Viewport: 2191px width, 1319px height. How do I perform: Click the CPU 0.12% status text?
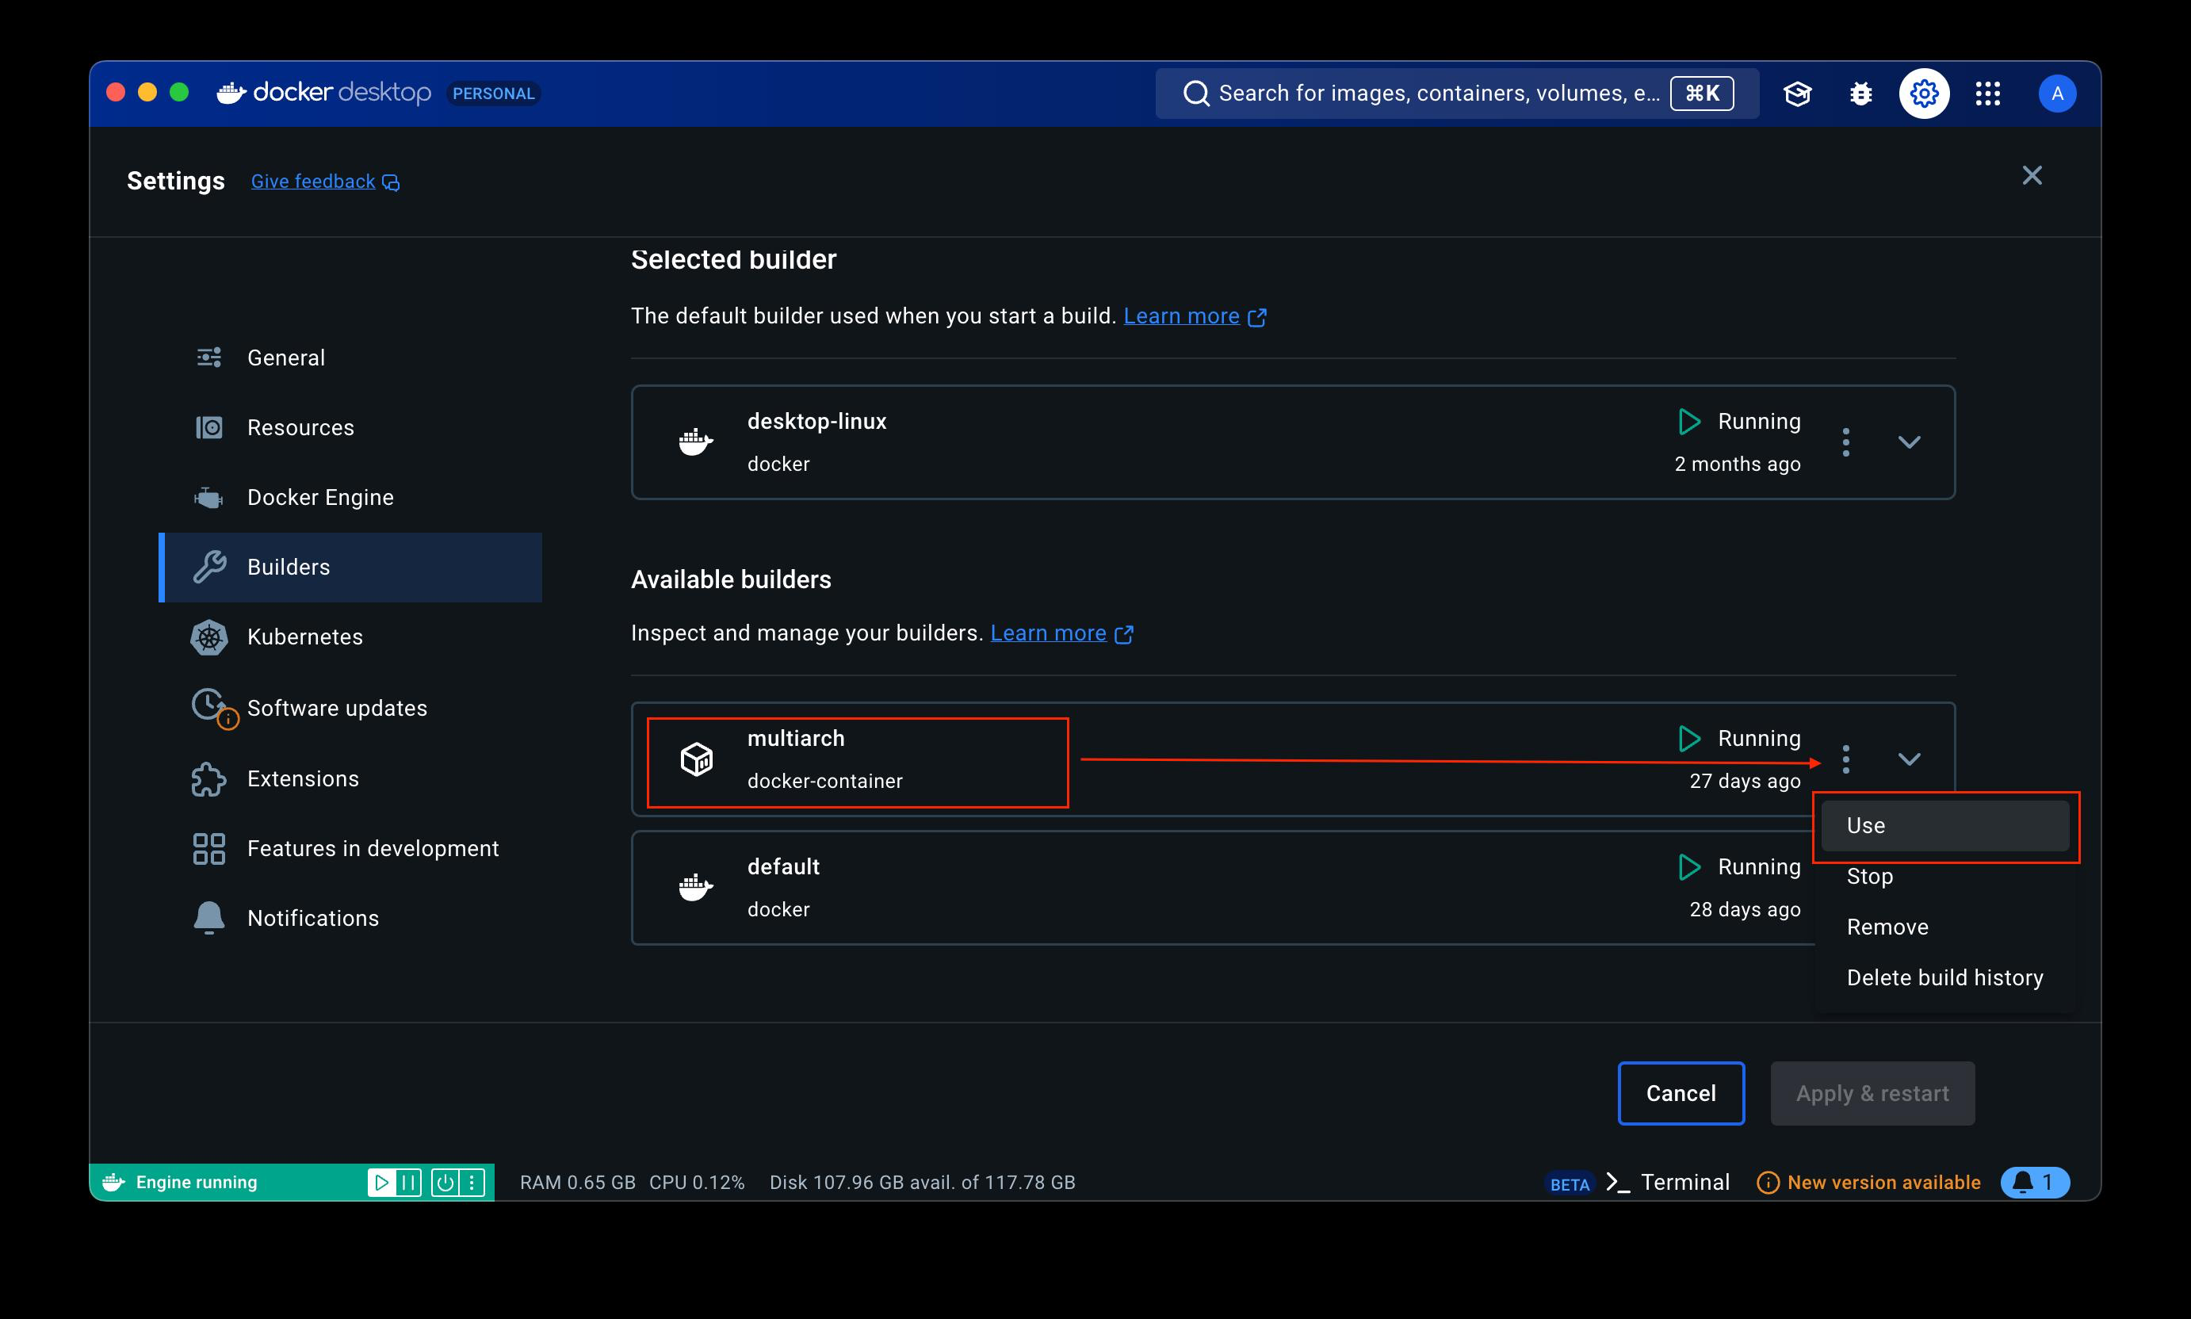point(697,1183)
